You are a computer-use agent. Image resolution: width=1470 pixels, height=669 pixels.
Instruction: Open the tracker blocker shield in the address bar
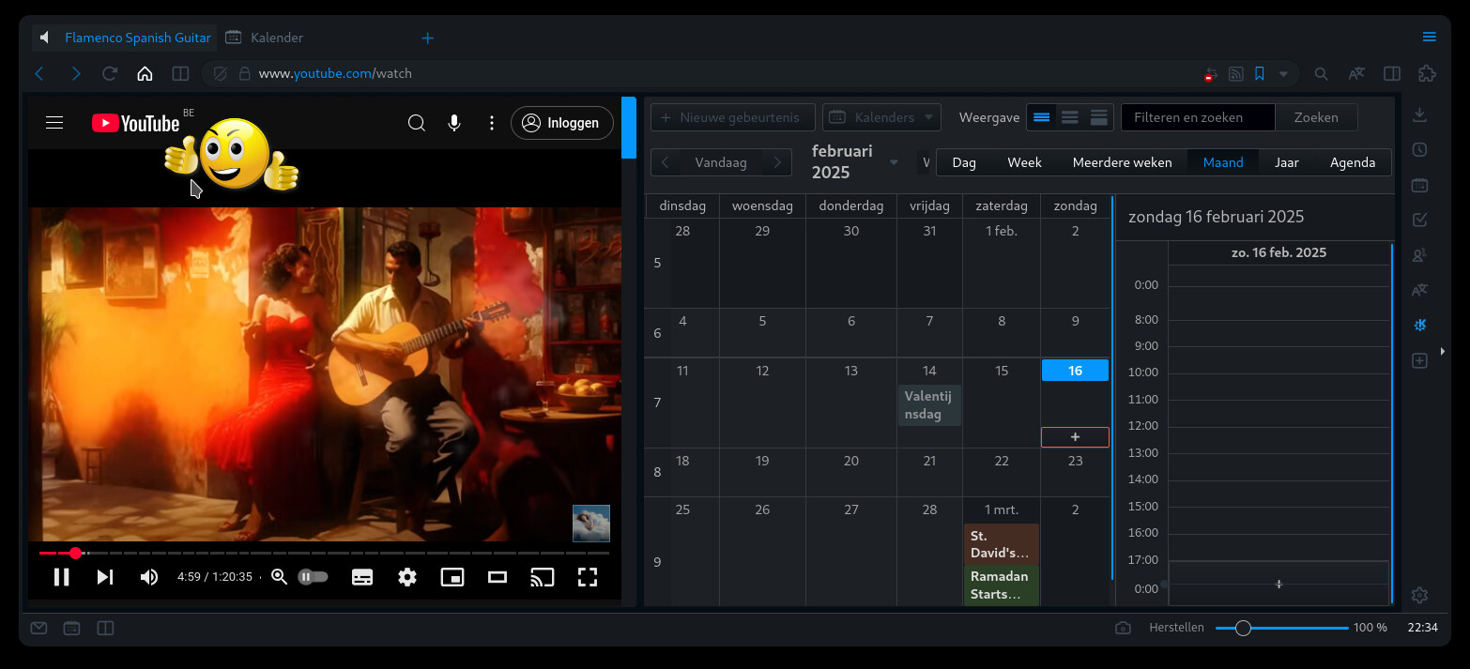[x=221, y=73]
